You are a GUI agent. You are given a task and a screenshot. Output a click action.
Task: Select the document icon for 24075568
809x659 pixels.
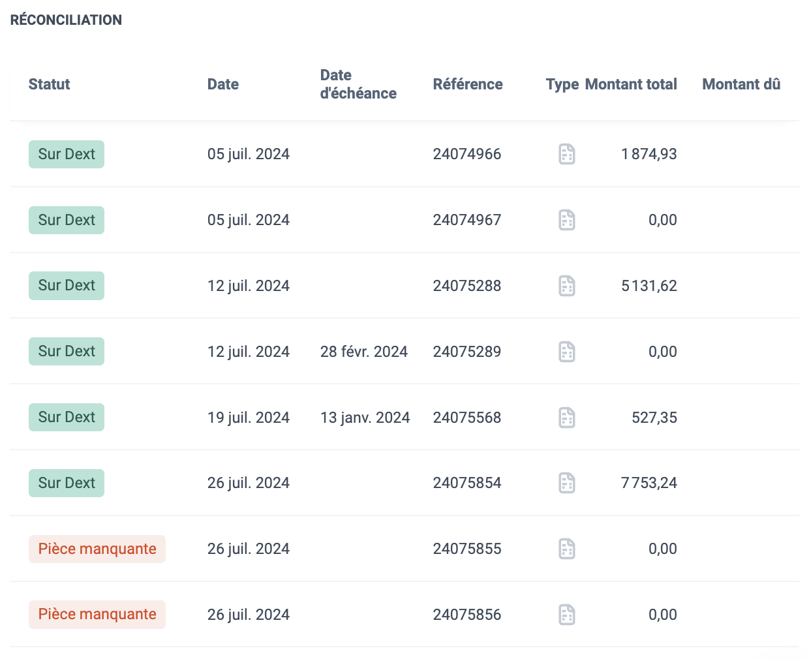pos(567,418)
